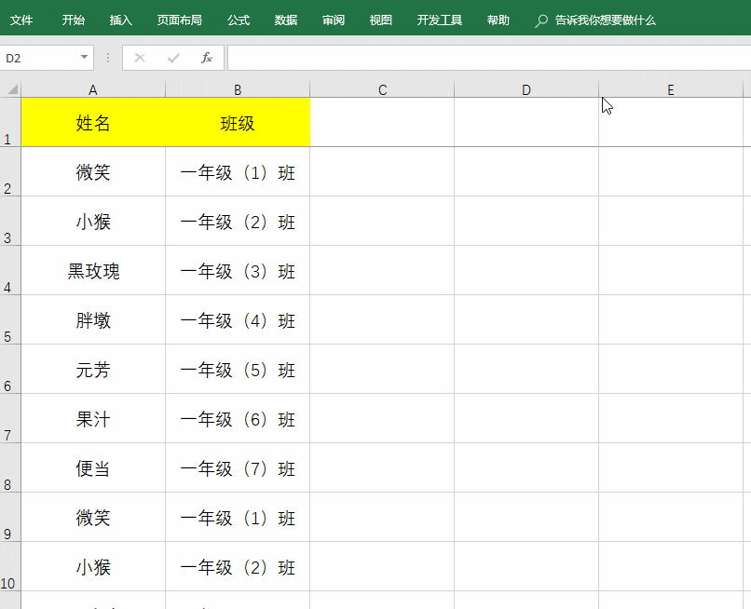Open the insert function fx dialog
This screenshot has width=751, height=609.
[207, 58]
